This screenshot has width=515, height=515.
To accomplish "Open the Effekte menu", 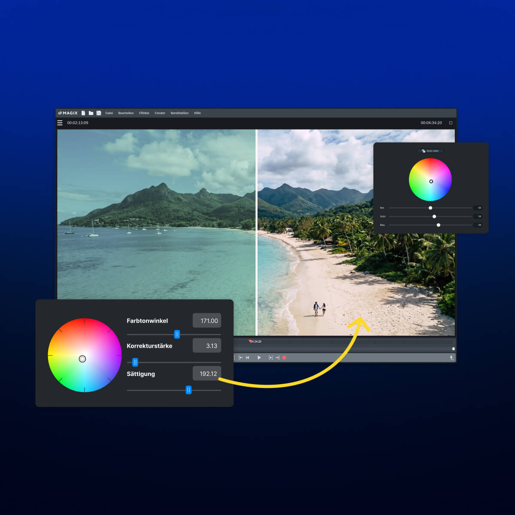I will coord(144,113).
